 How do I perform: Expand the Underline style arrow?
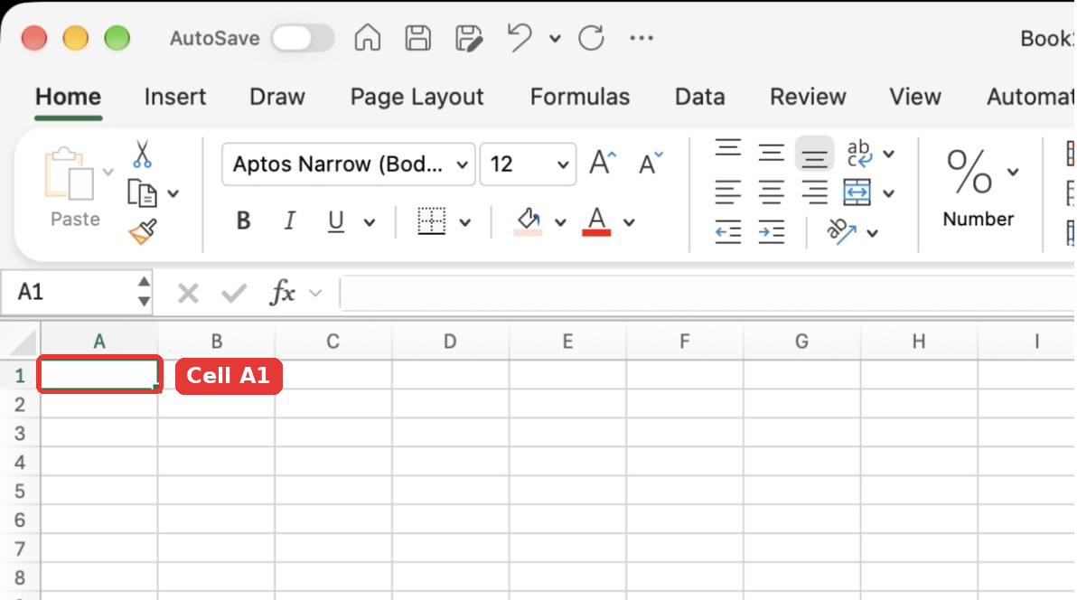point(370,222)
